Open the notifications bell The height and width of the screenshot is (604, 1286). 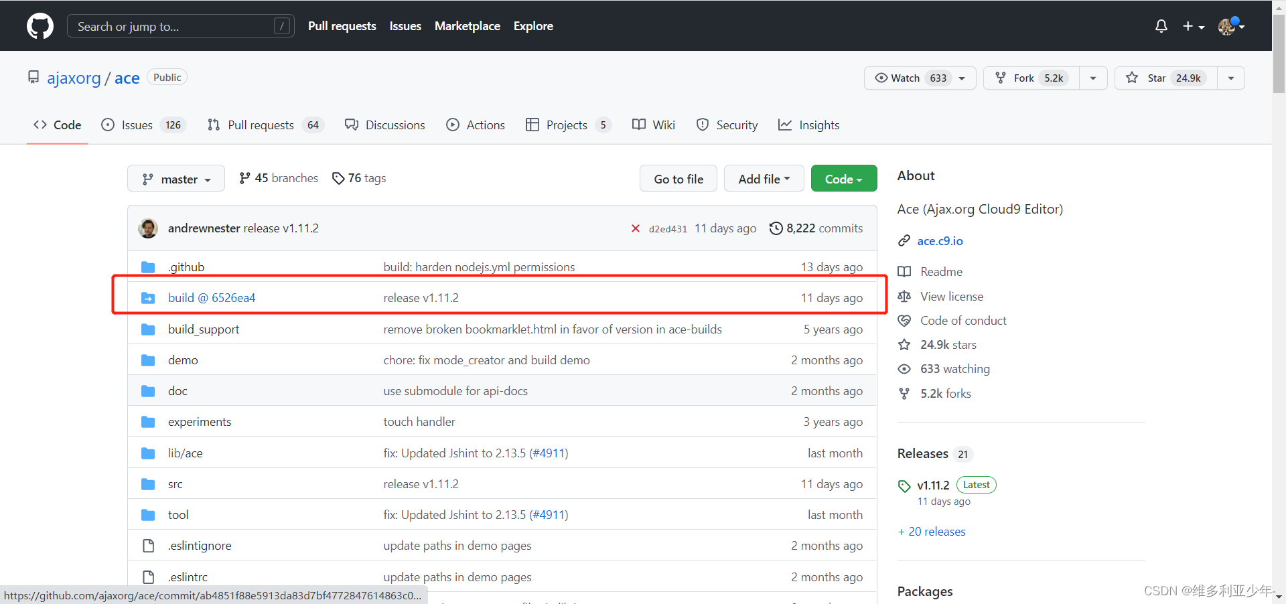(1161, 26)
